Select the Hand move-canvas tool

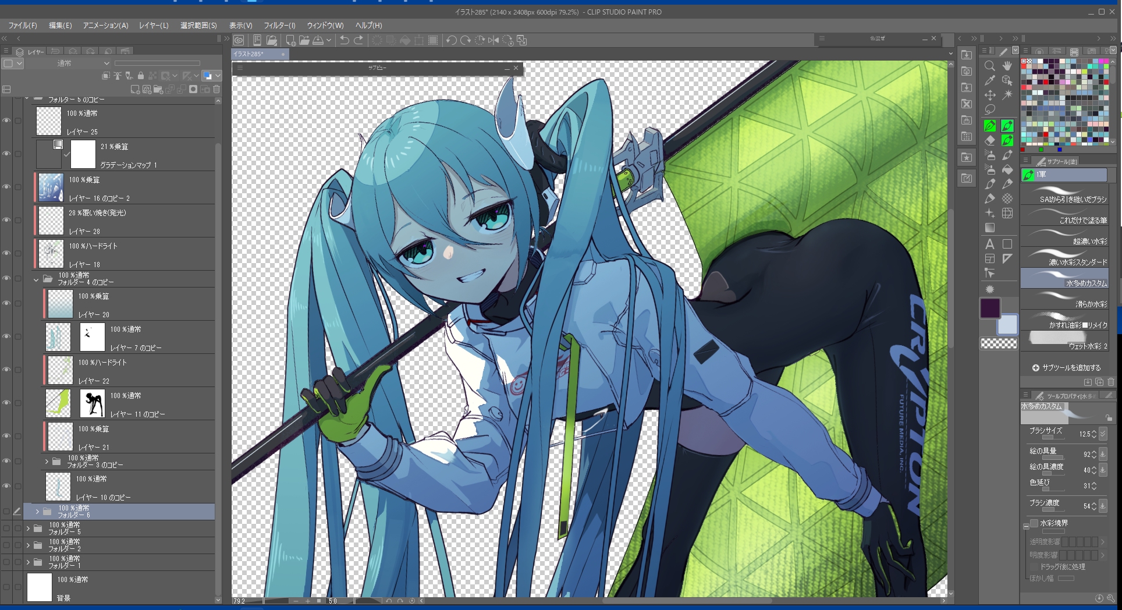[x=1007, y=66]
